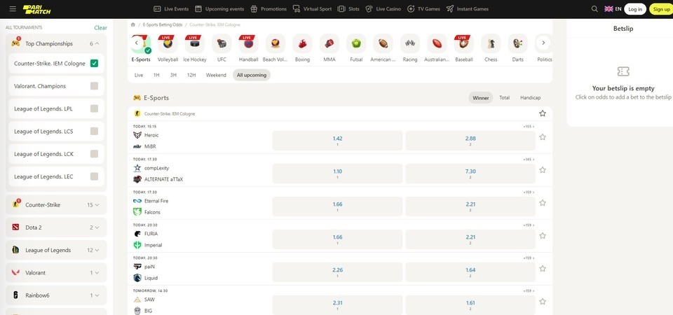Favorite the paiN vs Liquid match
673x315 pixels.
pos(543,269)
